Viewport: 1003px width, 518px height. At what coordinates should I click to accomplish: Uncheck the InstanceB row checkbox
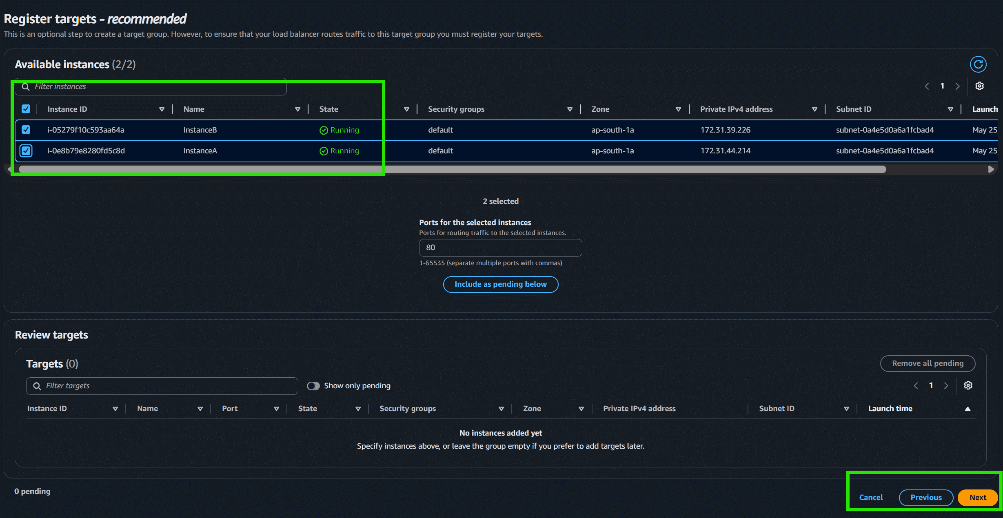click(x=26, y=130)
